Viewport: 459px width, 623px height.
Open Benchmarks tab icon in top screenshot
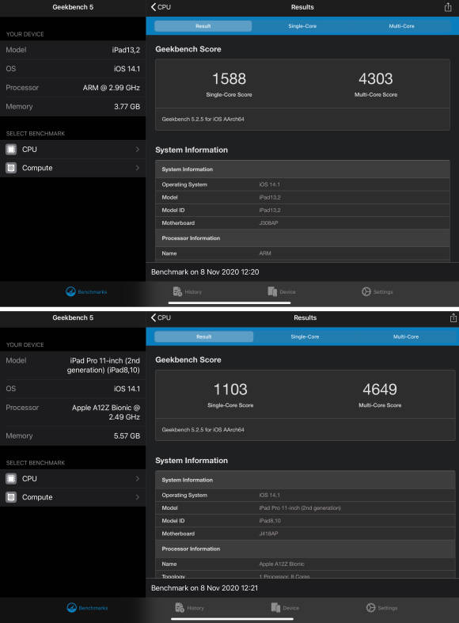click(x=70, y=291)
